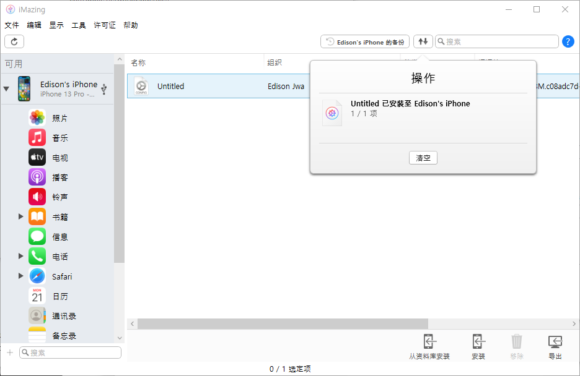Click Edison's iPhone 的备份 backups button

pyautogui.click(x=366, y=41)
